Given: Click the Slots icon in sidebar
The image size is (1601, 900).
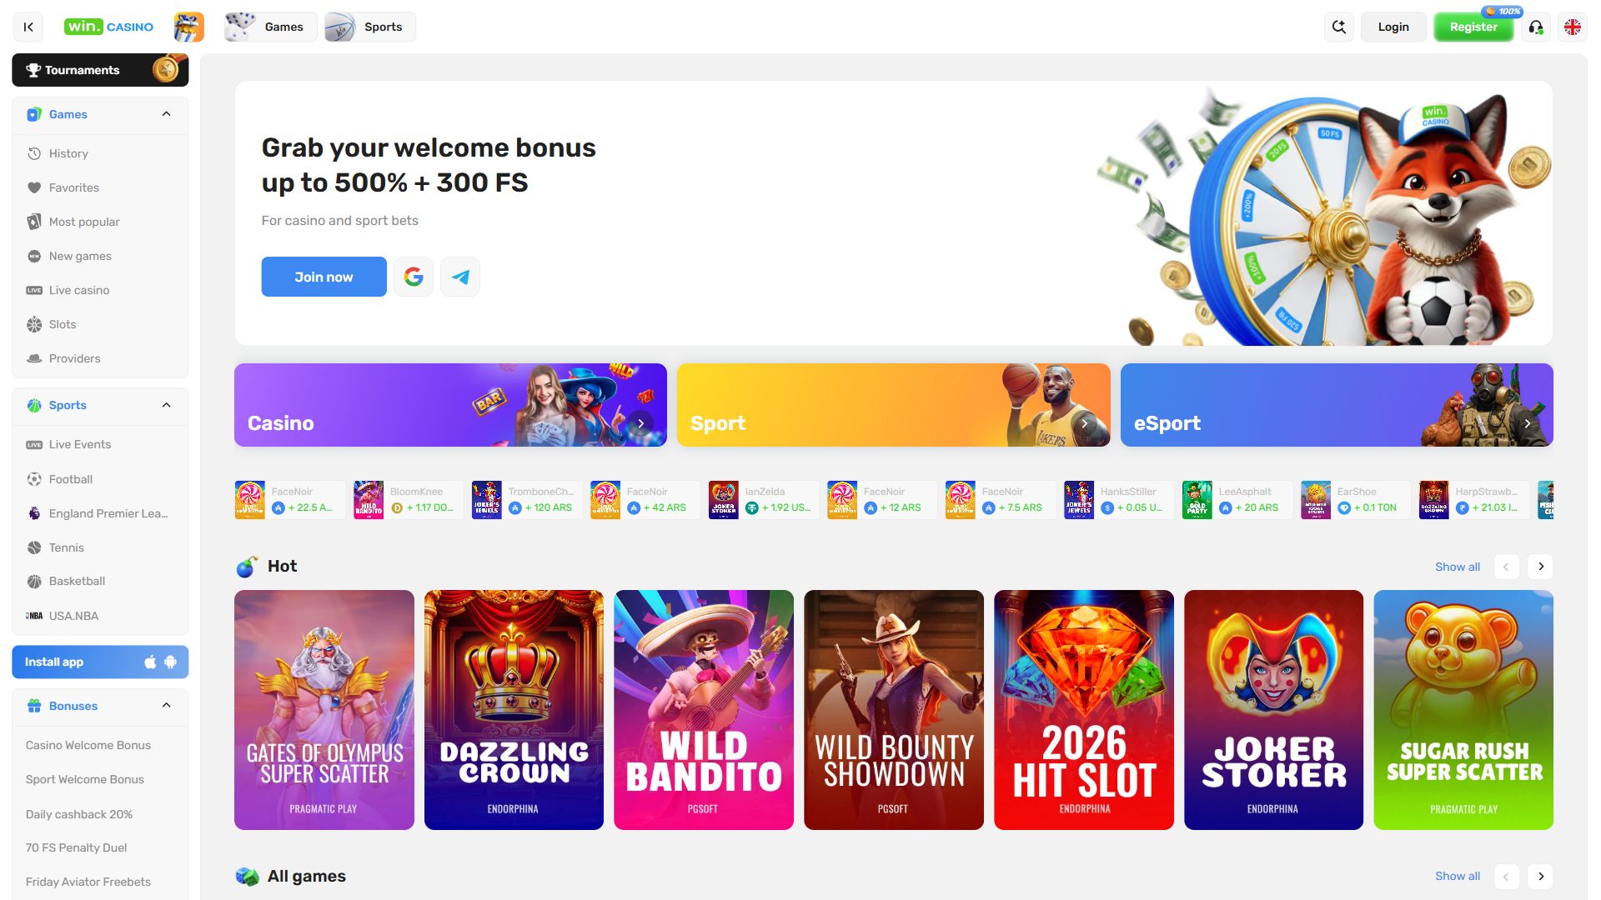Looking at the screenshot, I should (34, 324).
